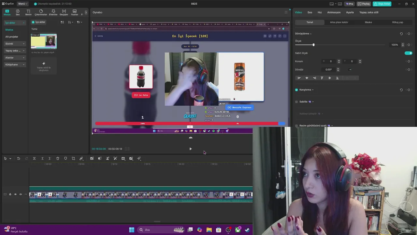This screenshot has width=417, height=235.
Task: Adjust the Ölçek scale slider handle
Action: (x=313, y=45)
